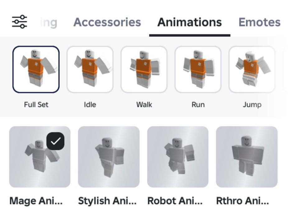Select the Full Set animation category
The image size is (288, 217).
[x=36, y=69]
